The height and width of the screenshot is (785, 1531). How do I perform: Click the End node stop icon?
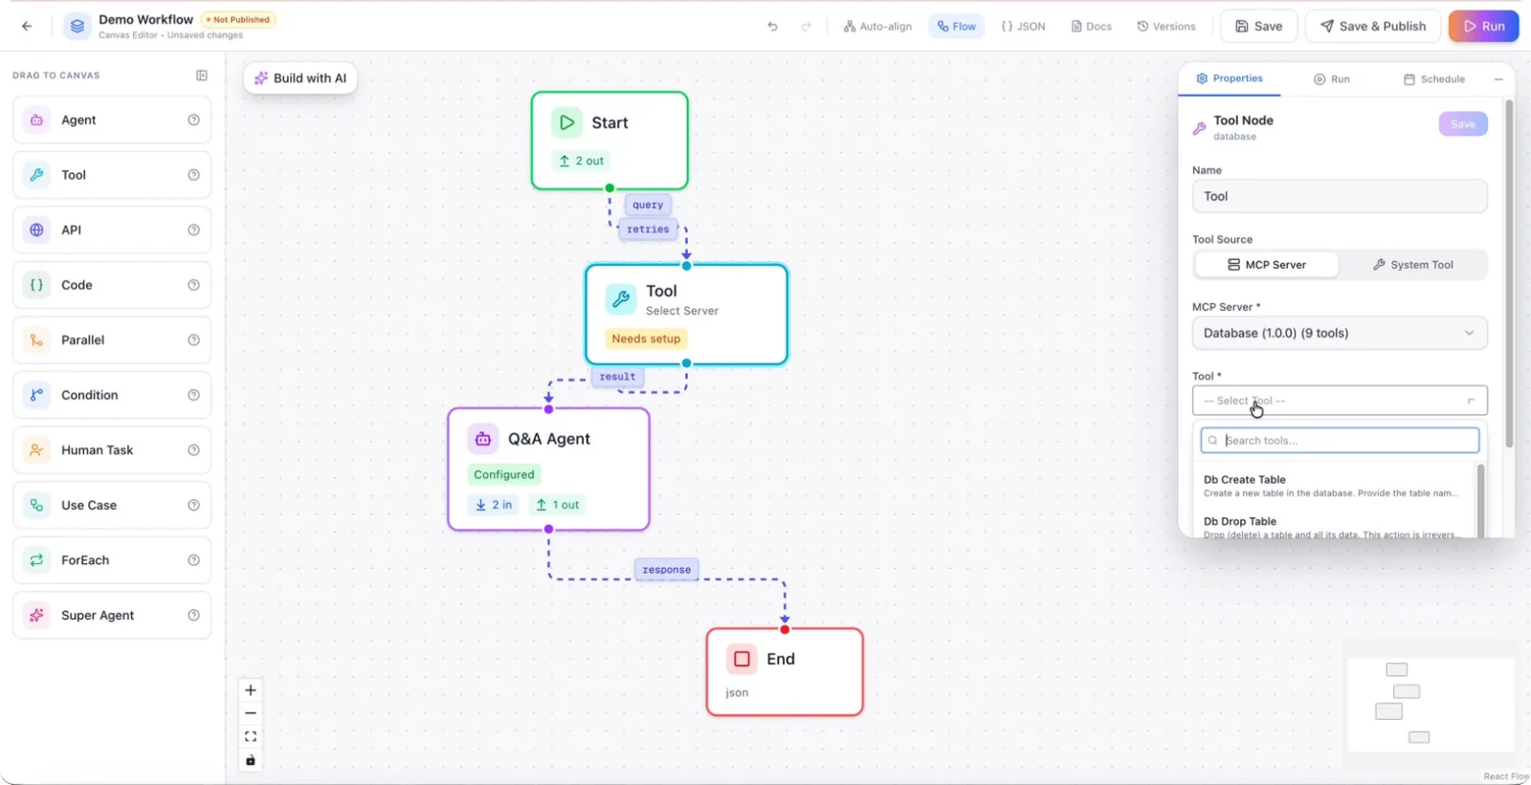pyautogui.click(x=742, y=659)
